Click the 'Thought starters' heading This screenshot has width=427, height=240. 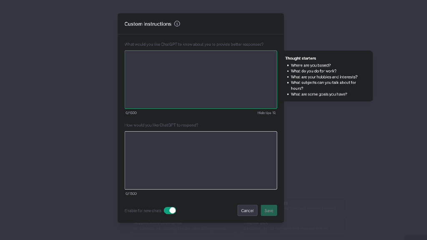300,58
